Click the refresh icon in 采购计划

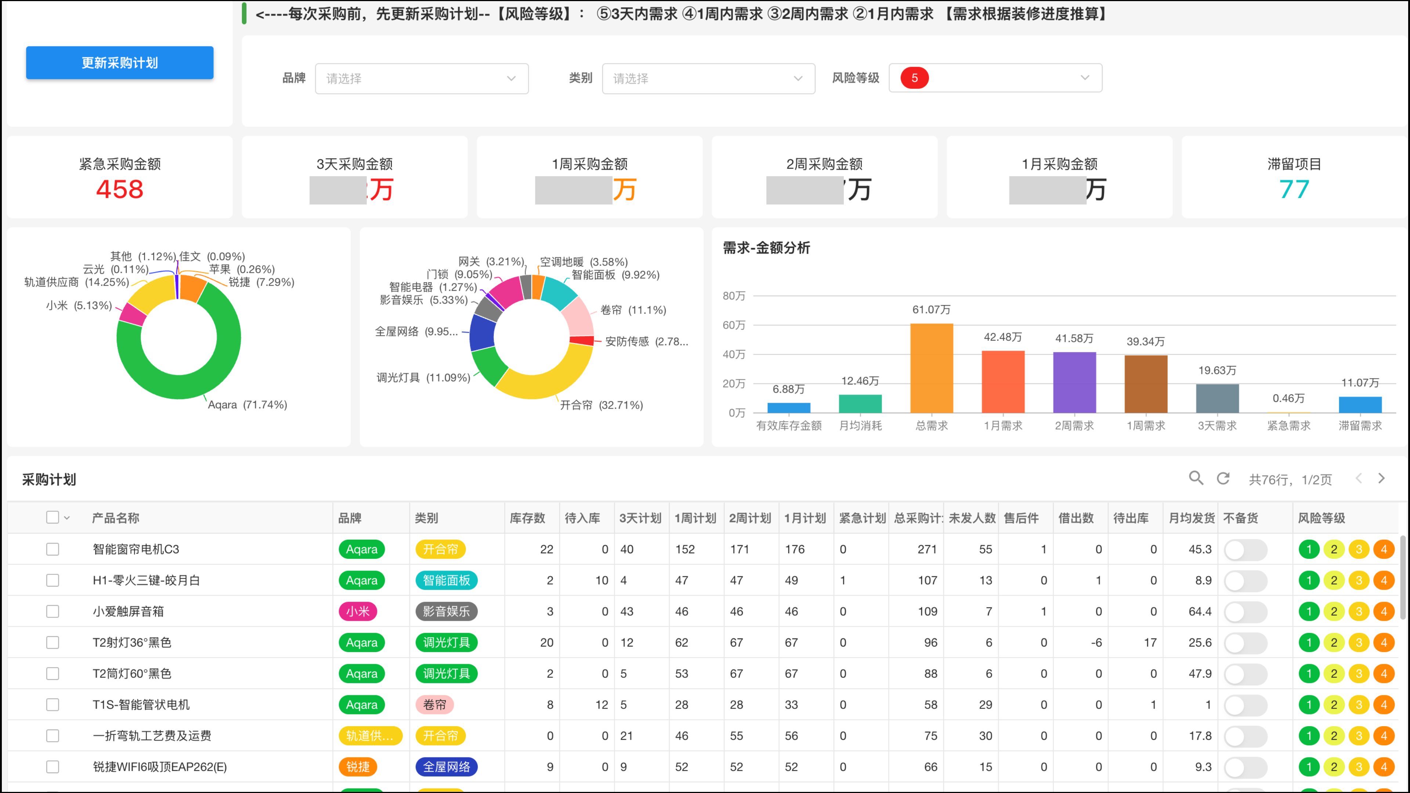click(1223, 478)
